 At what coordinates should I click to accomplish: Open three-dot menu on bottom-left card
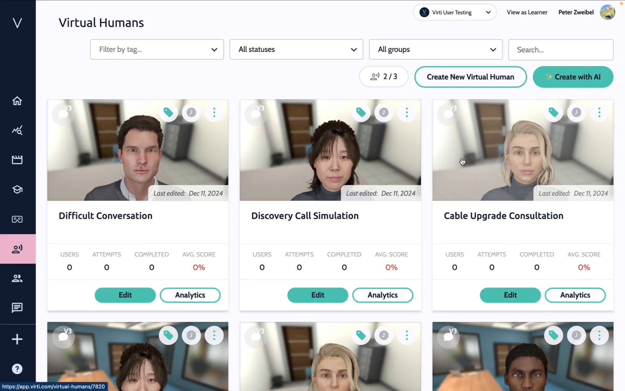214,336
